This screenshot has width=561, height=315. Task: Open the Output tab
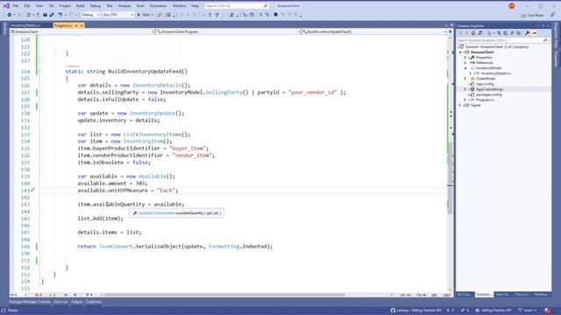(x=76, y=302)
